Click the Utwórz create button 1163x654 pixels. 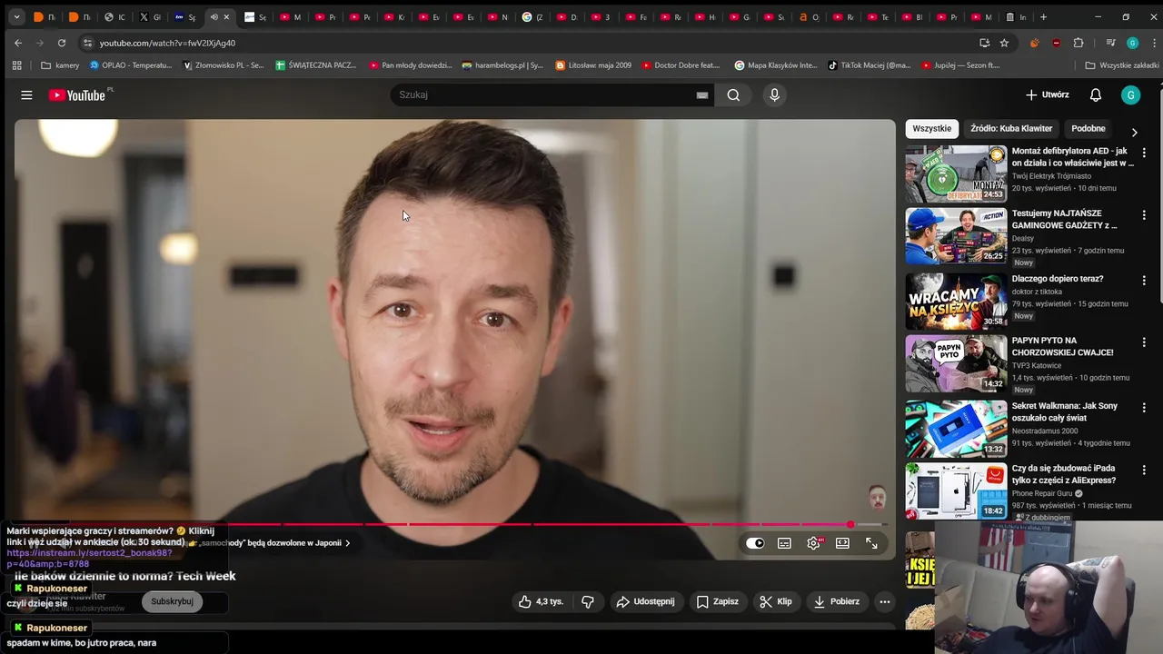point(1047,94)
